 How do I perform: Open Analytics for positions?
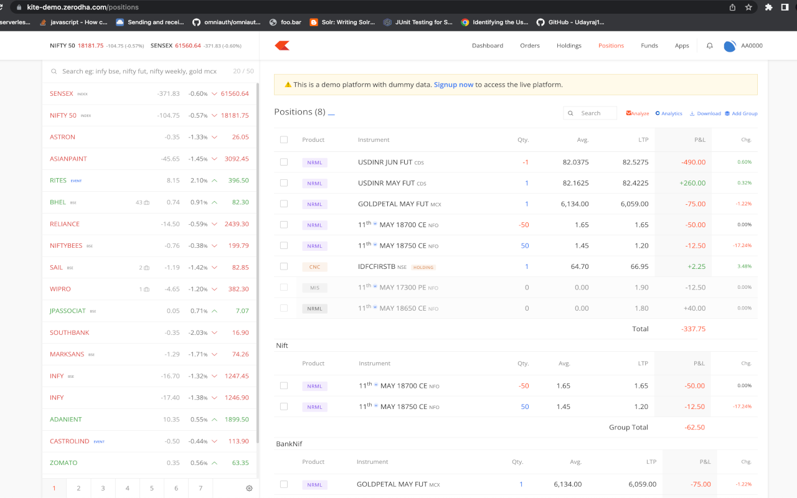(669, 113)
